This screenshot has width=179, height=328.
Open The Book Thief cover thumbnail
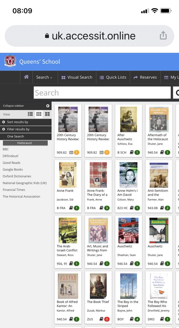(98, 286)
